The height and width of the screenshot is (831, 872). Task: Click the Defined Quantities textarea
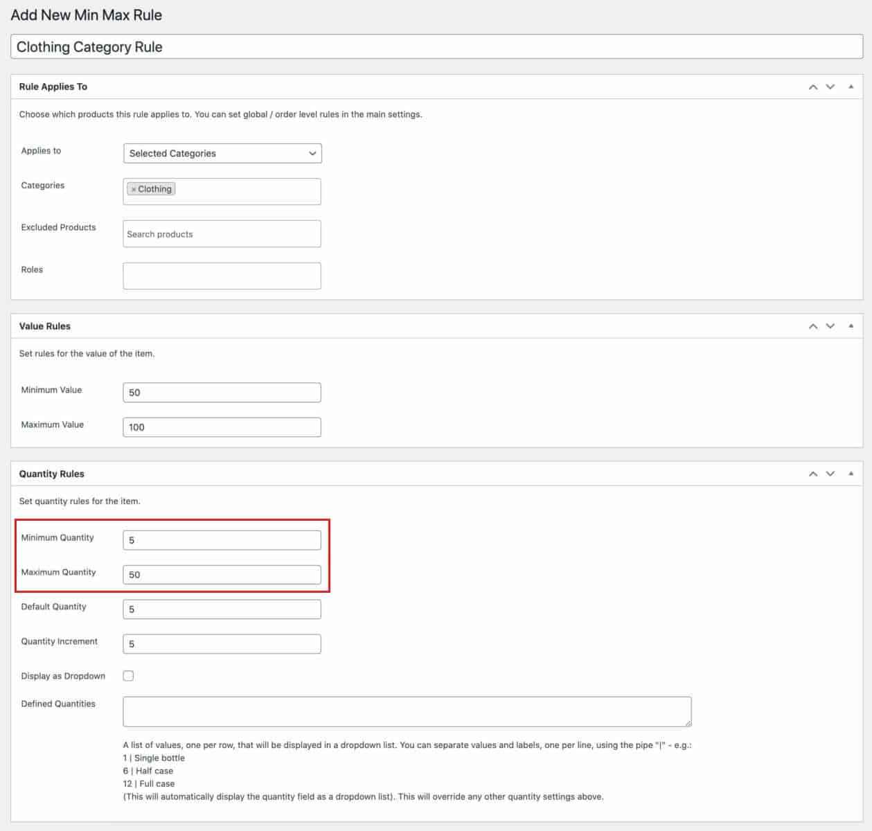407,712
